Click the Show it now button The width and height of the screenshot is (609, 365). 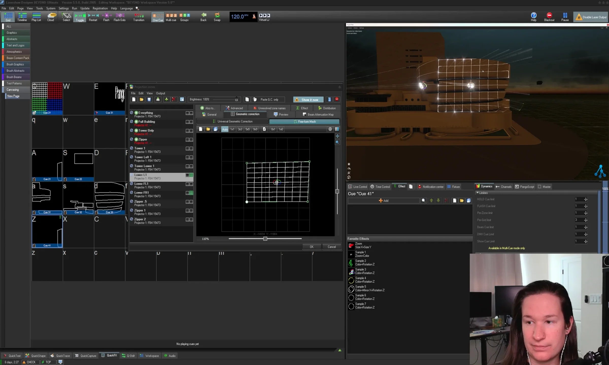[308, 100]
